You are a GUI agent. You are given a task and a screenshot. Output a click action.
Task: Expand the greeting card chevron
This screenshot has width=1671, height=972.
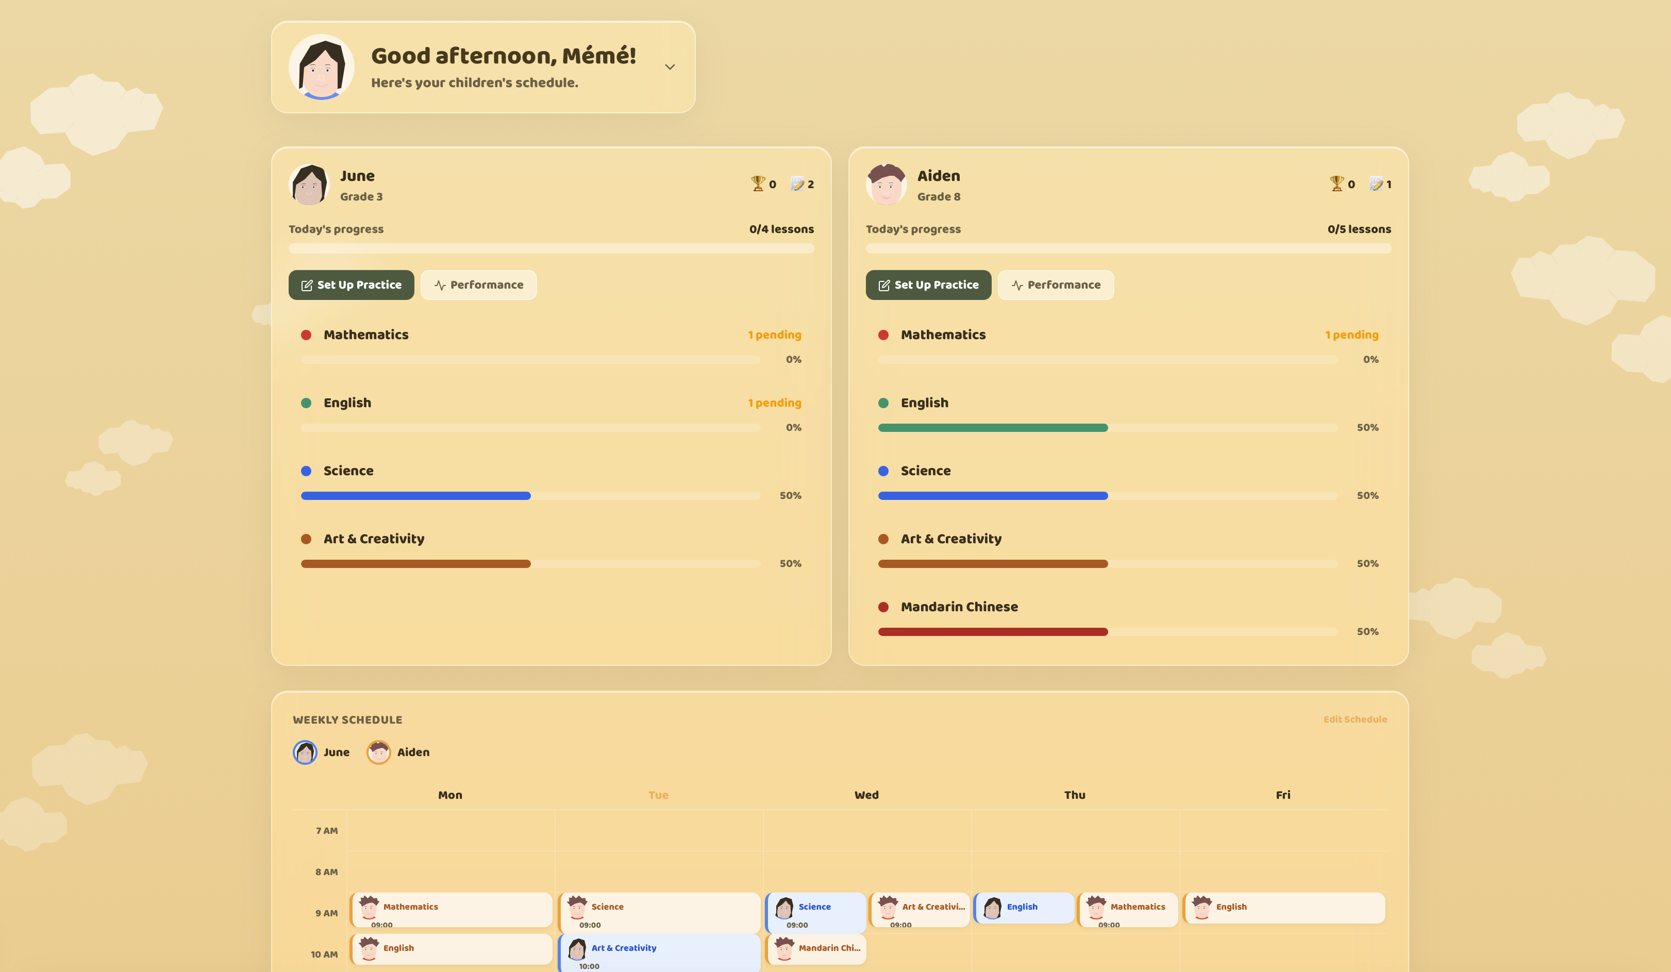pos(670,67)
